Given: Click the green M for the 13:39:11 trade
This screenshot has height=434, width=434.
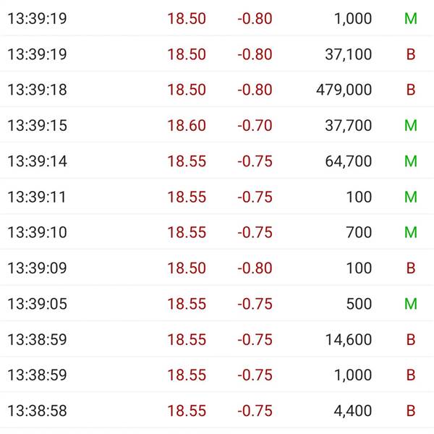Looking at the screenshot, I should coord(410,197).
